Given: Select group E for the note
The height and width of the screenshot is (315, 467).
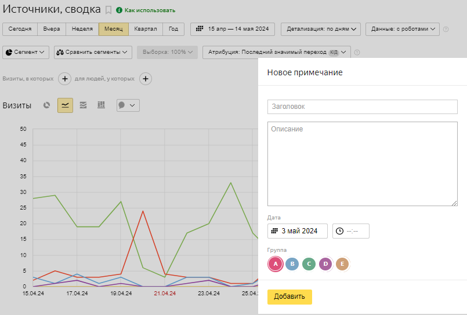Looking at the screenshot, I should point(342,264).
